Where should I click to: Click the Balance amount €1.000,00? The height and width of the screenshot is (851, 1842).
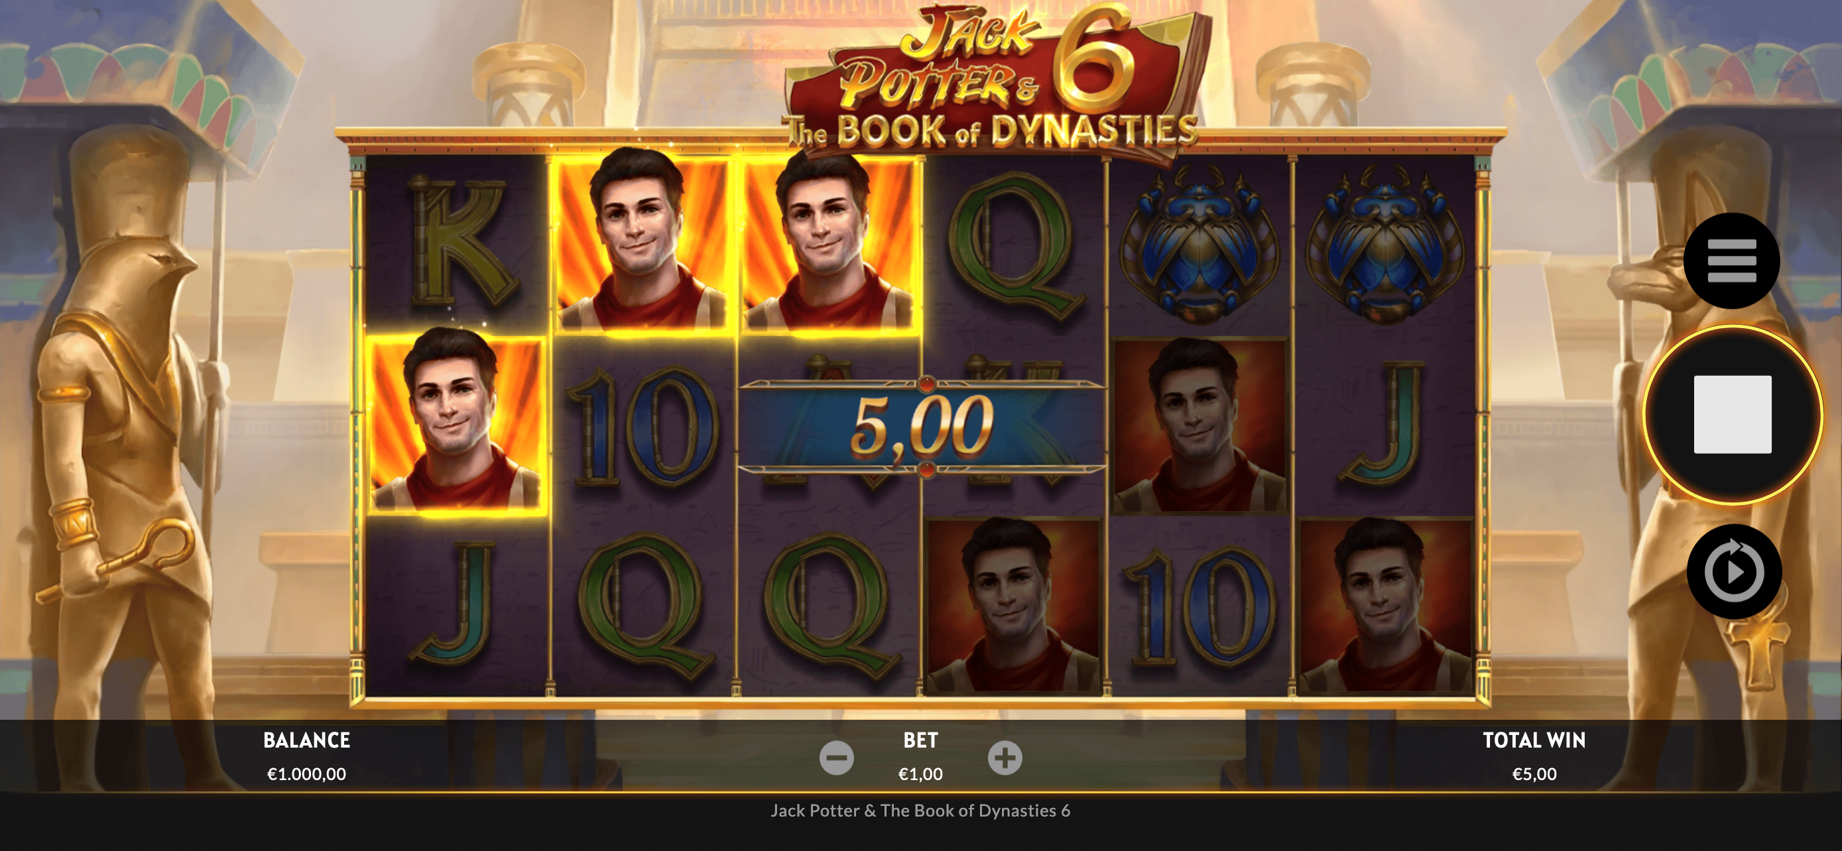click(x=306, y=774)
